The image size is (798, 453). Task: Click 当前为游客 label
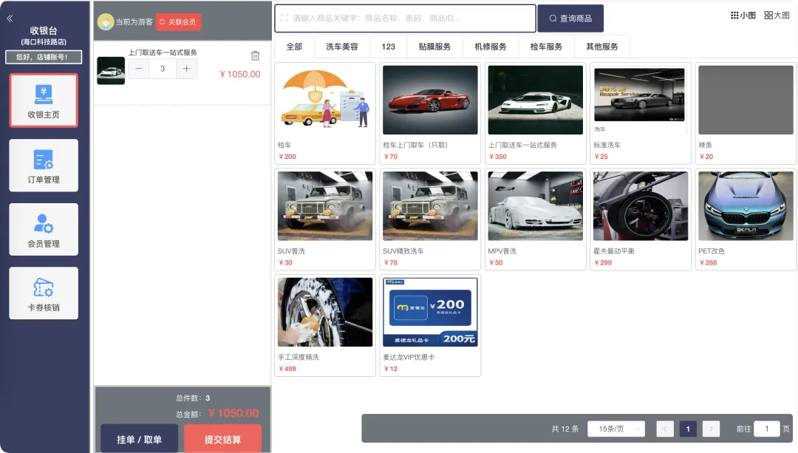coord(134,22)
